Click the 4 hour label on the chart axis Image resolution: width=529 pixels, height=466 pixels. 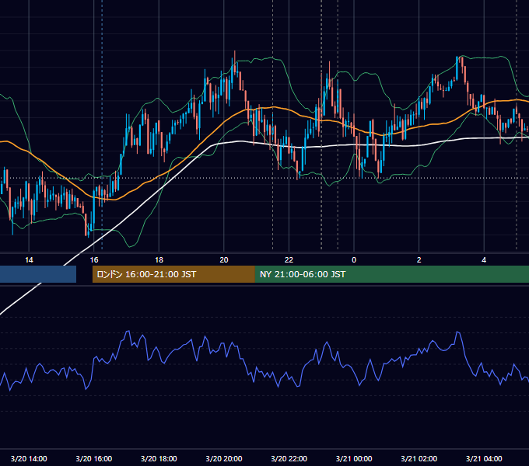[484, 260]
